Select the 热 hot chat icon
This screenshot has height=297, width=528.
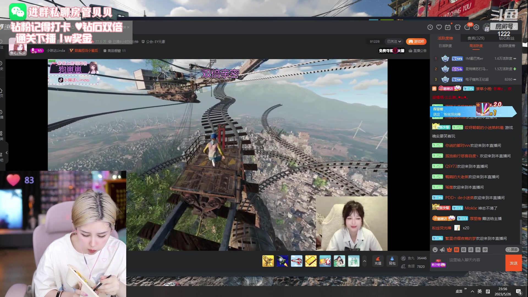point(478,250)
